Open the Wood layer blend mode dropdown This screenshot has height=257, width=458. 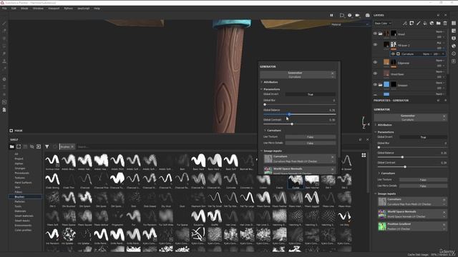[439, 31]
